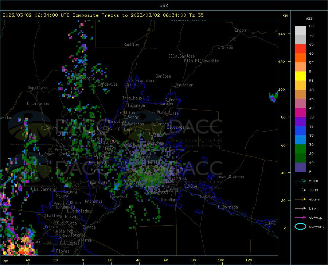Click the C_Chilenos label
The image size is (328, 265).
point(38,104)
